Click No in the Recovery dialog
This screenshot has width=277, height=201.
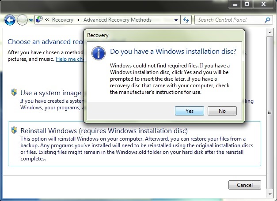[222, 111]
